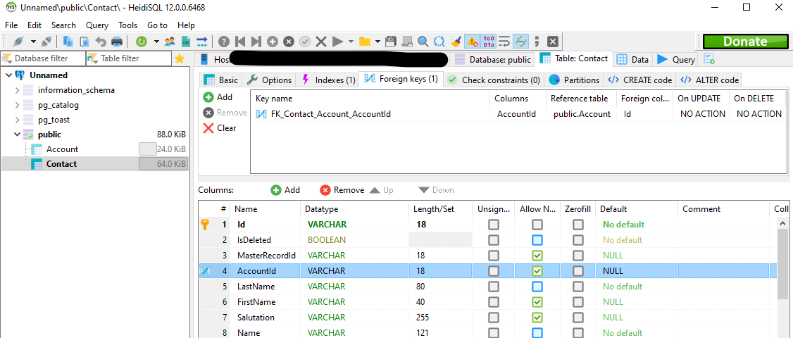
Task: Click the Save floppy disk icon
Action: coord(390,42)
